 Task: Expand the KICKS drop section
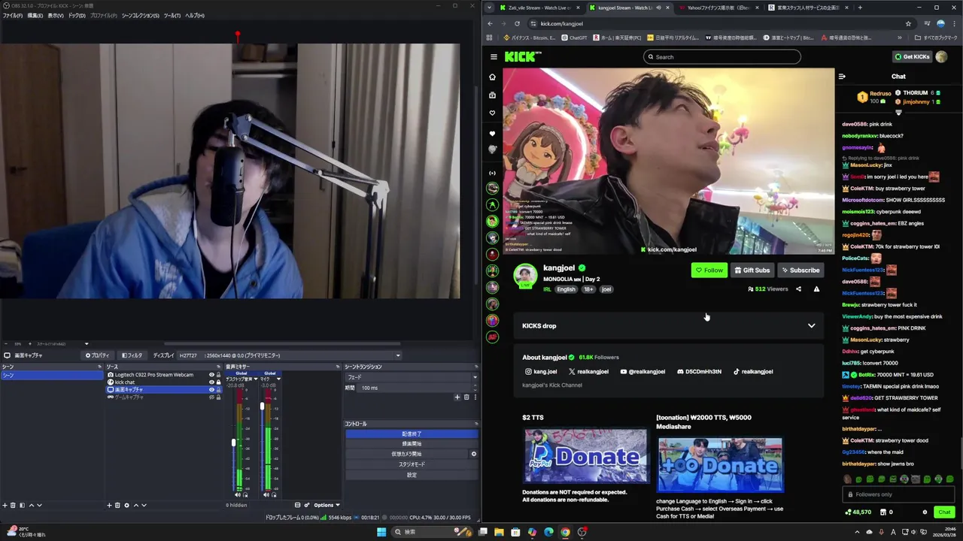tap(811, 326)
